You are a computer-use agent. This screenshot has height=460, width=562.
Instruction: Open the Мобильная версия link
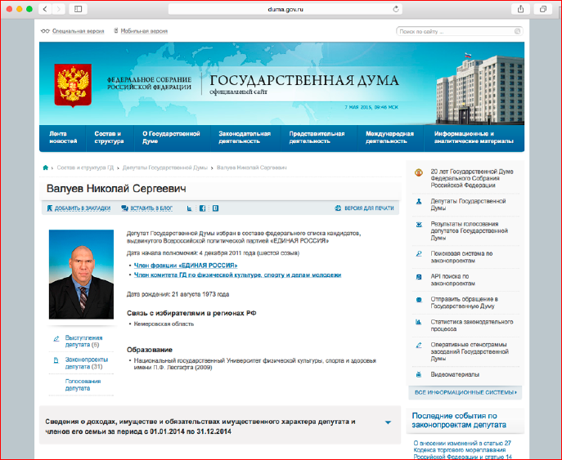point(144,31)
